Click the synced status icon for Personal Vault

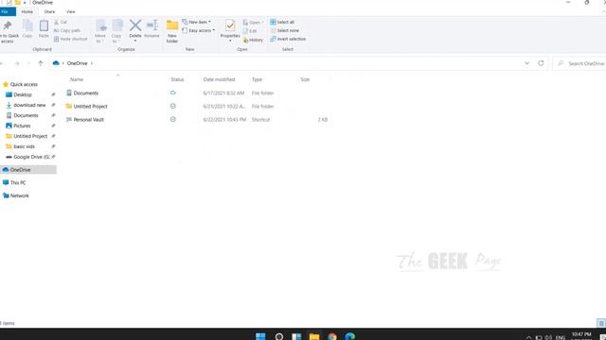tap(172, 120)
